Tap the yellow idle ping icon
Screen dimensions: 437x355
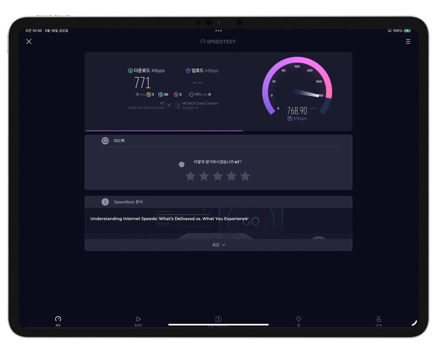pyautogui.click(x=149, y=95)
